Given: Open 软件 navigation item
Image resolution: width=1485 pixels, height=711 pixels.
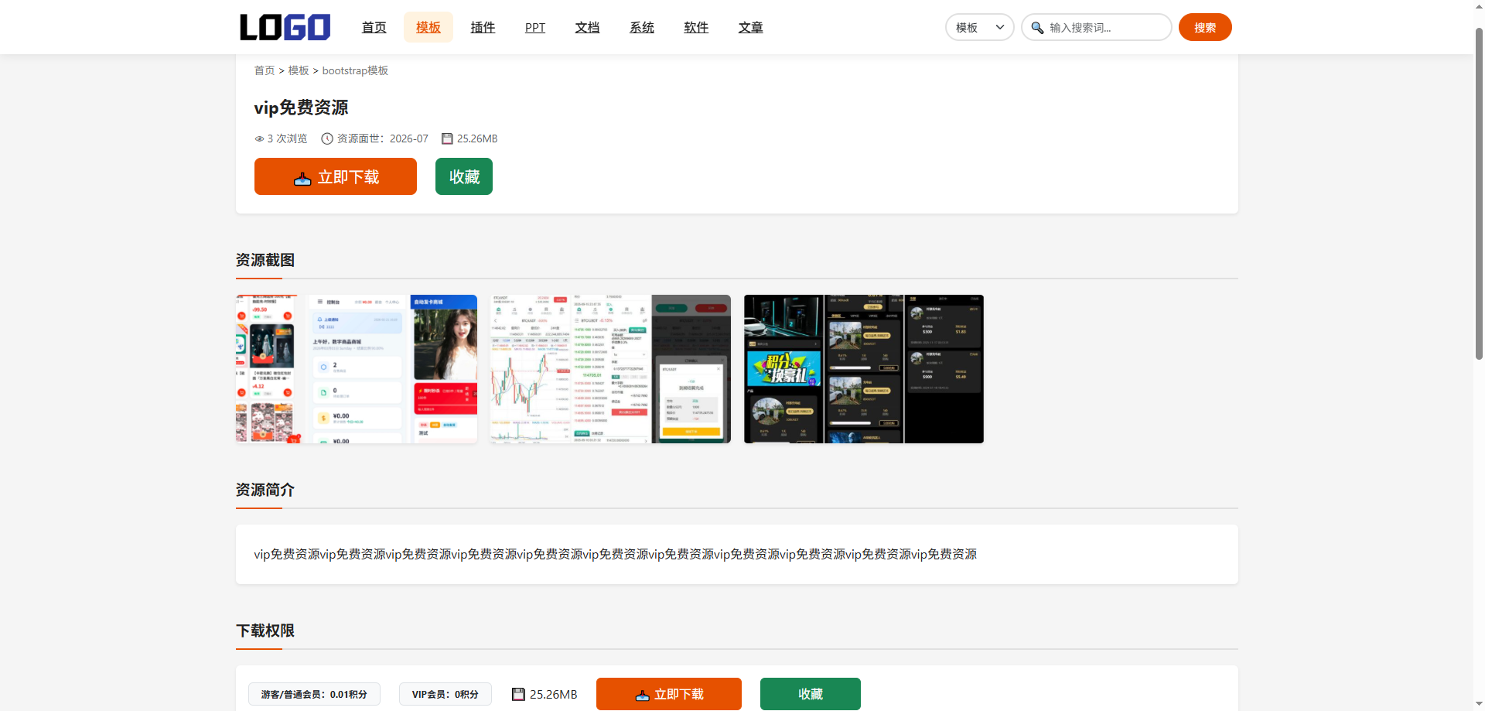Looking at the screenshot, I should click(x=696, y=27).
